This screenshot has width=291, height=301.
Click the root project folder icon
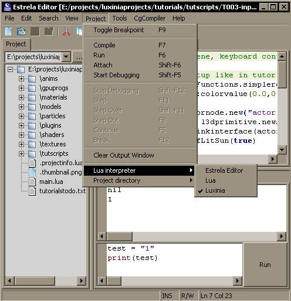[x=21, y=69]
